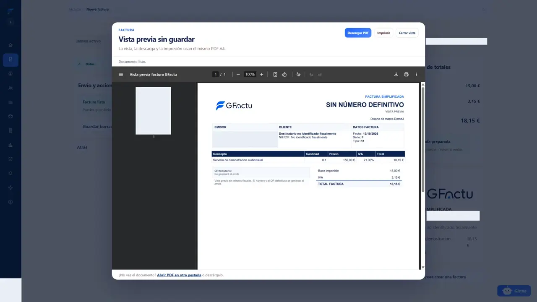Viewport: 537px width, 302px height.
Task: Open the buildings icon in the sidebar
Action: point(10,102)
